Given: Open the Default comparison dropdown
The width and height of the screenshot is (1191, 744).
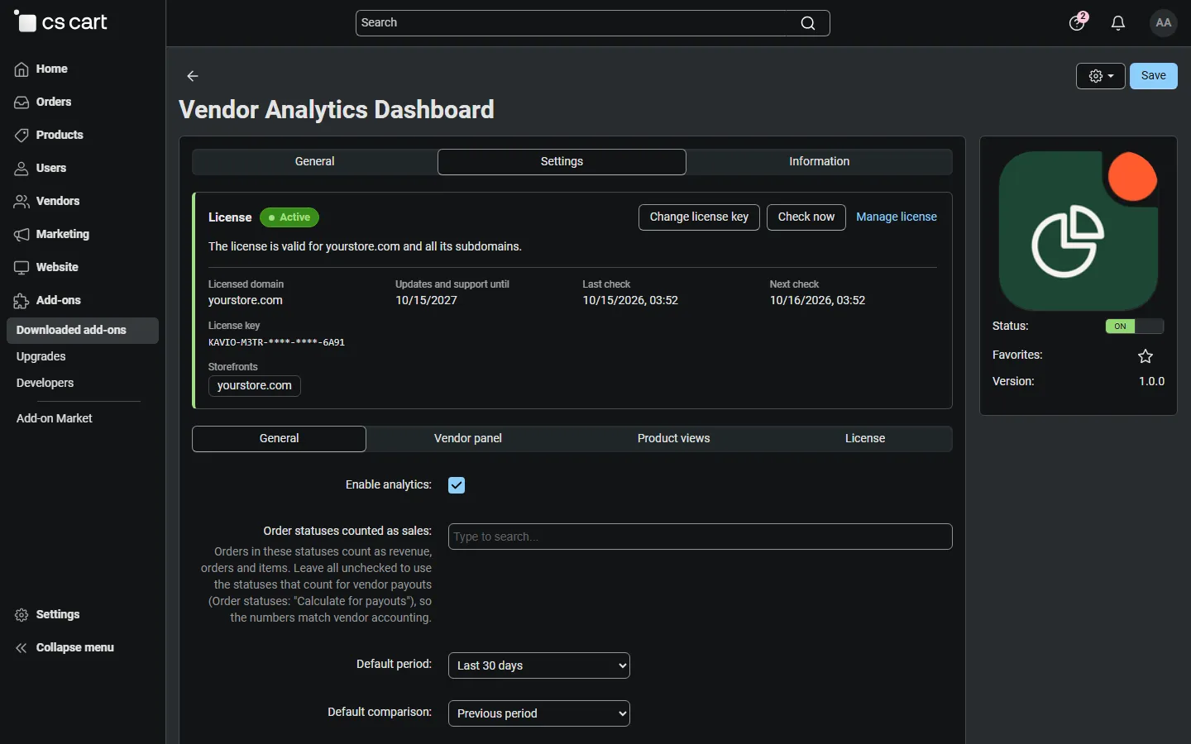Looking at the screenshot, I should pyautogui.click(x=539, y=713).
